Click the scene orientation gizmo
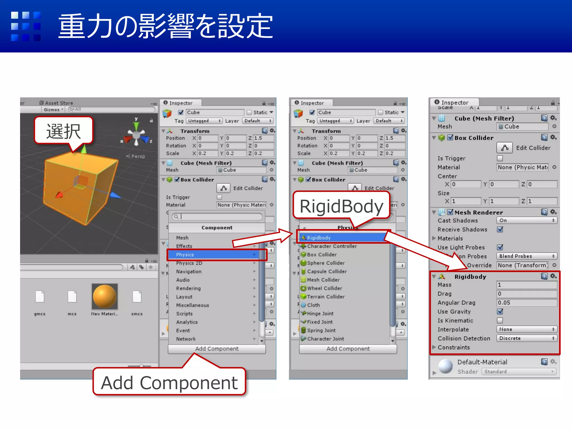 point(136,135)
